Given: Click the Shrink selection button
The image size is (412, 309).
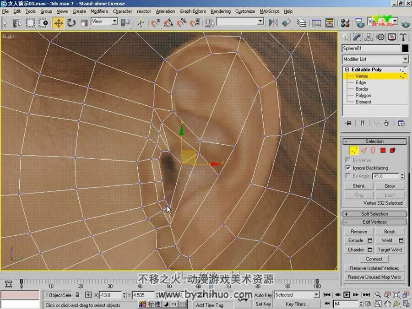Looking at the screenshot, I should pos(358,186).
